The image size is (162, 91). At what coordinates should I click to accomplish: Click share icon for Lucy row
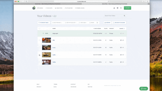point(121,48)
